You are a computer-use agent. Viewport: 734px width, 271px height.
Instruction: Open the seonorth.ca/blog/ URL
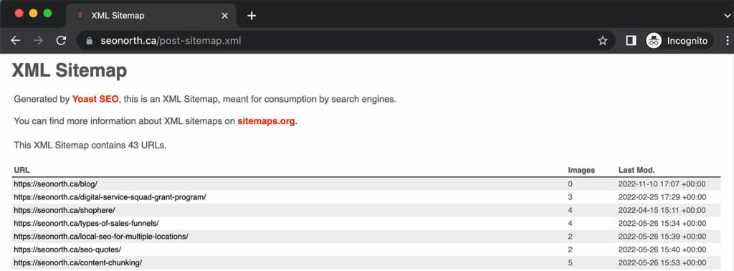56,184
